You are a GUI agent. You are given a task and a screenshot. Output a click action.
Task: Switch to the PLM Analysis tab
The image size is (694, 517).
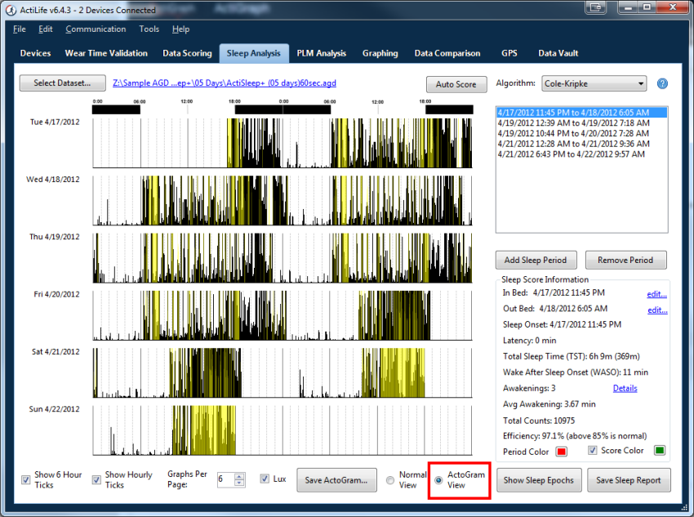click(321, 53)
